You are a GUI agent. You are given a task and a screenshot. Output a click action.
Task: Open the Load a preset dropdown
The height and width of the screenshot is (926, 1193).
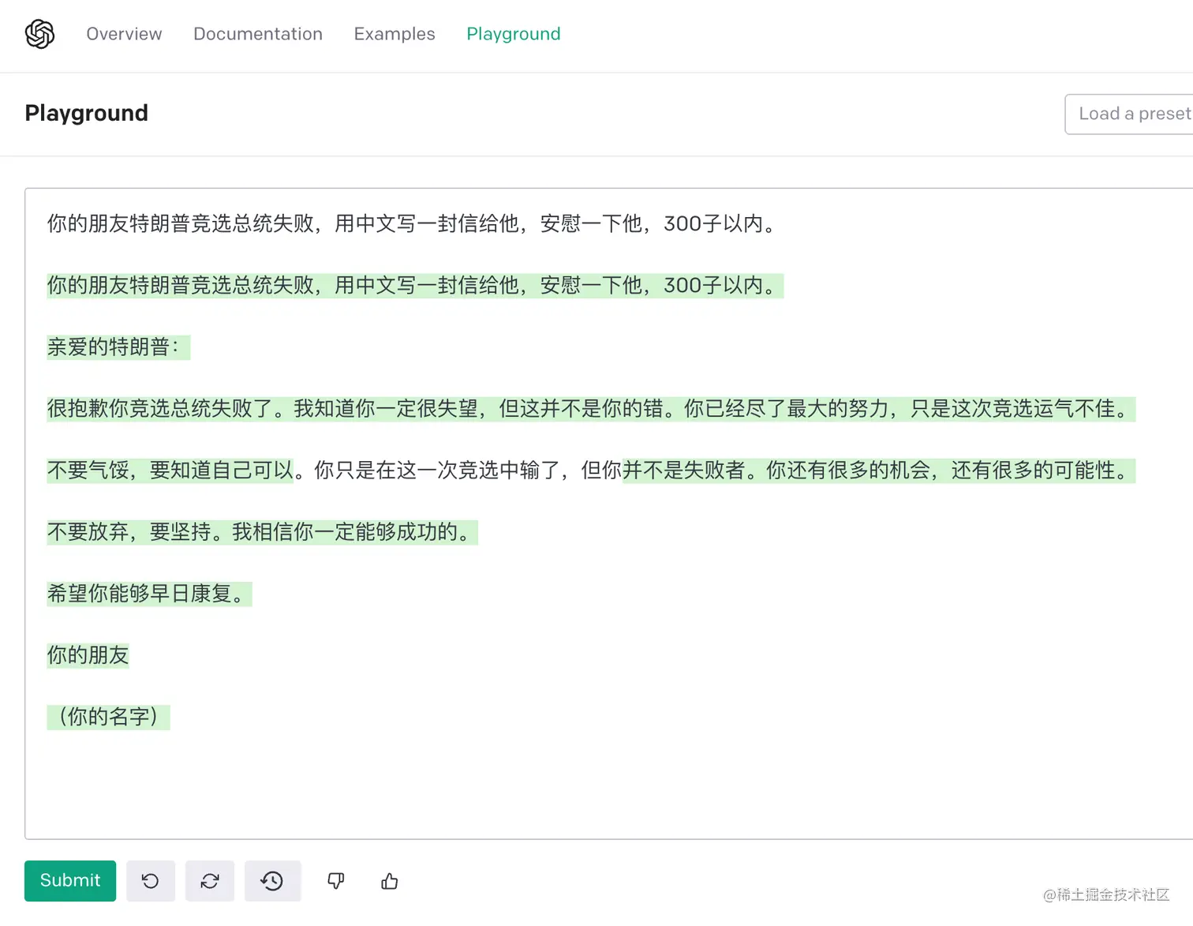[1129, 114]
